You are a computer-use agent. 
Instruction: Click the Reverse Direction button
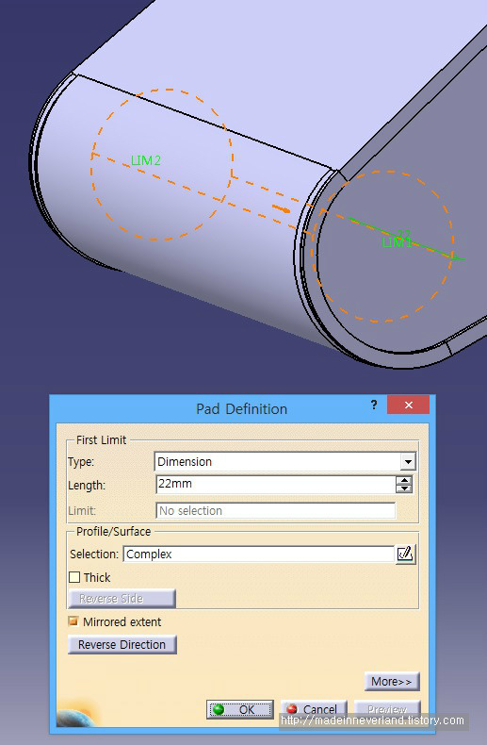(122, 645)
